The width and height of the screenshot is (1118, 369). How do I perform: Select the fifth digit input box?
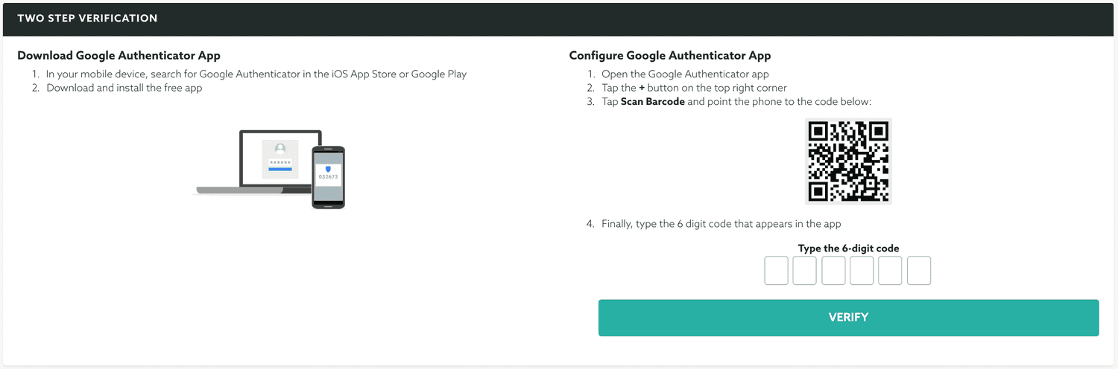pos(890,271)
